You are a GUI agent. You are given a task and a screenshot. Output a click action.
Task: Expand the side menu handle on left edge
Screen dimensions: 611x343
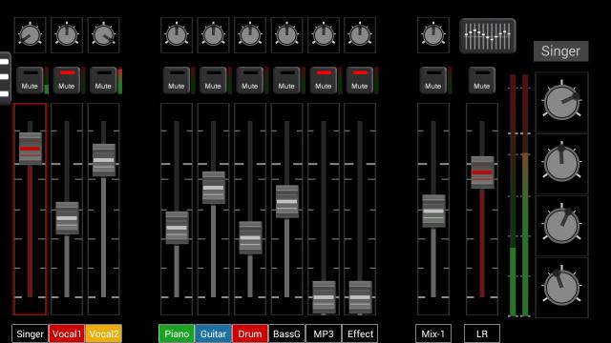tap(5, 78)
